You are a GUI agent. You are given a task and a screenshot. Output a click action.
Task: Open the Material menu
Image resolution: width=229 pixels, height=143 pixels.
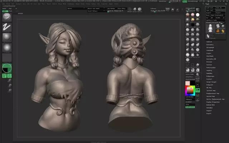pyautogui.click(x=54, y=4)
